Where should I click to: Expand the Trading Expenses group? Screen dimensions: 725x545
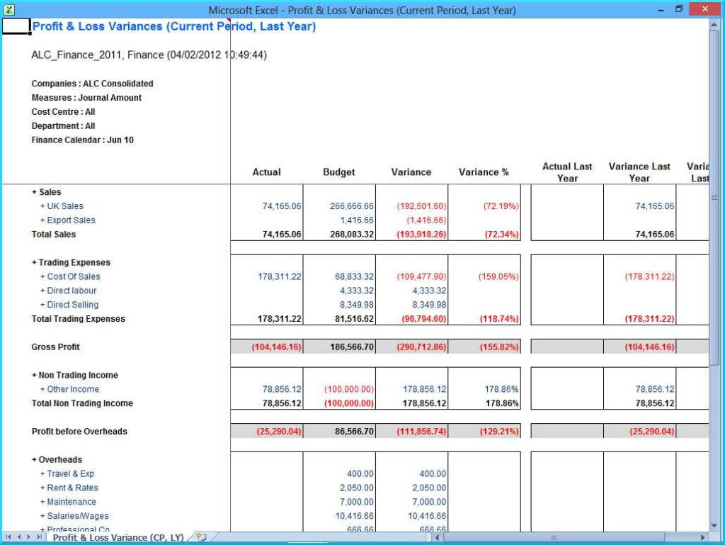click(34, 263)
